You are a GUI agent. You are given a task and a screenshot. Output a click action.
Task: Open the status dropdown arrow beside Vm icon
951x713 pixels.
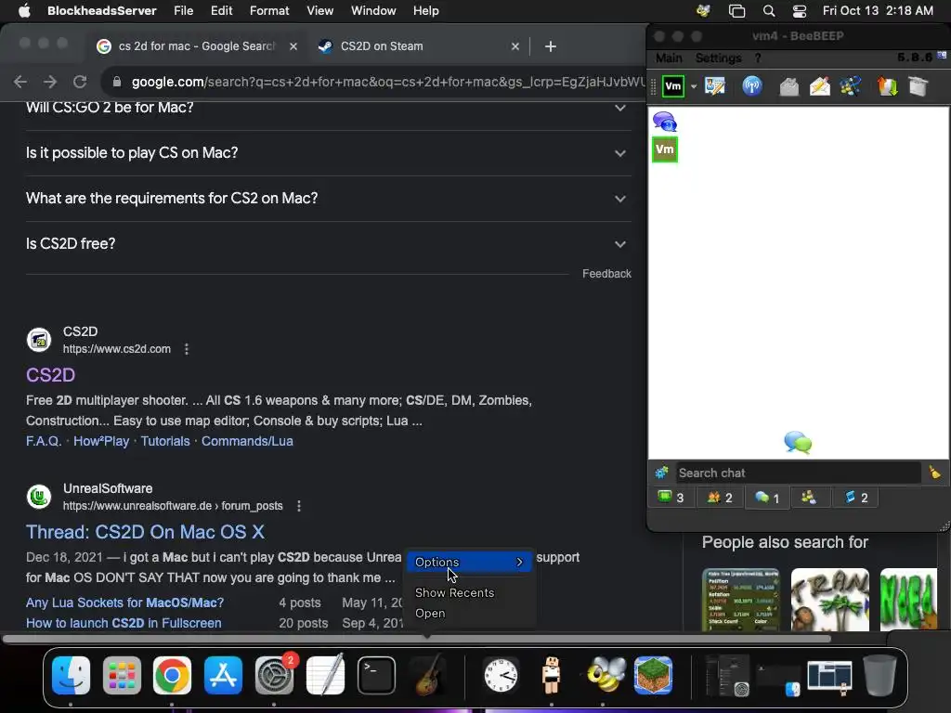tap(694, 86)
